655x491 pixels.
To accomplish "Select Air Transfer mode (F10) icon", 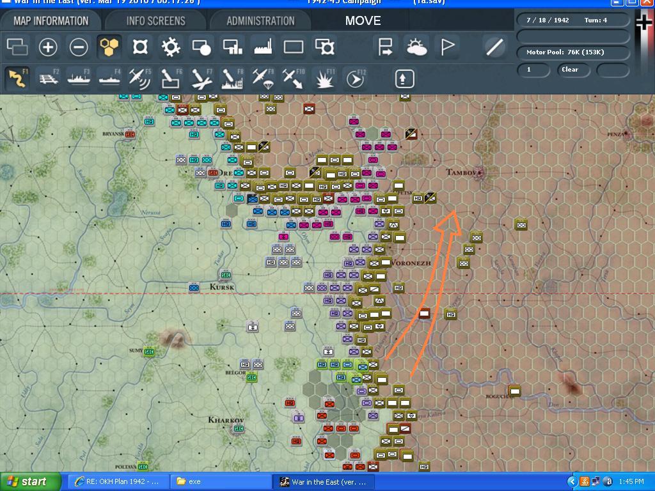I will click(293, 79).
